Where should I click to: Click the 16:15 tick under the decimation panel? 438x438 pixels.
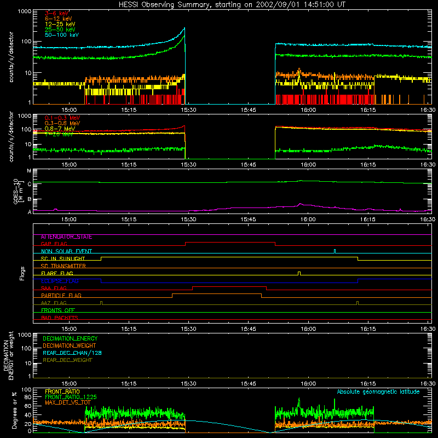click(x=368, y=384)
